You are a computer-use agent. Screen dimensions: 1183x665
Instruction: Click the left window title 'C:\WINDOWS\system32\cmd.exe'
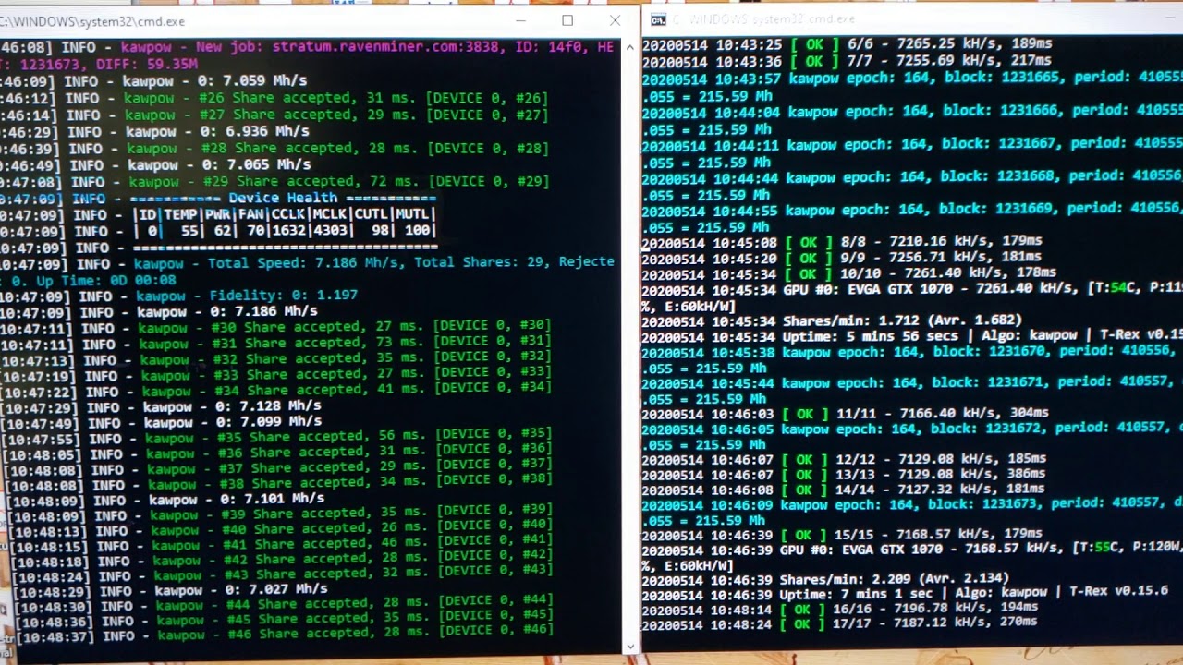(x=92, y=20)
